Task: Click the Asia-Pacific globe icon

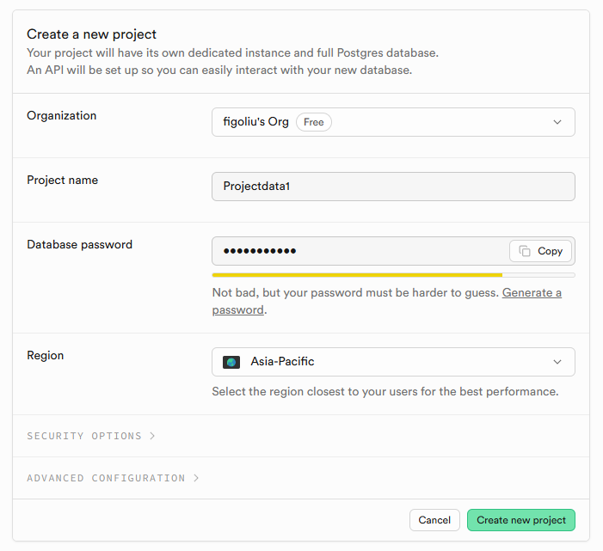Action: [x=231, y=362]
